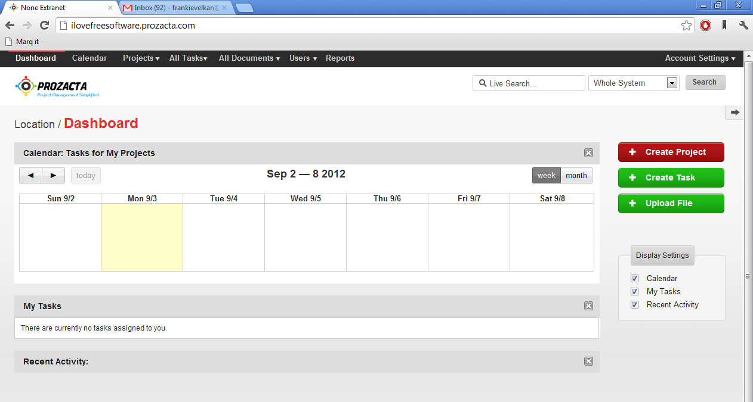
Task: Click the Location breadcrumb text
Action: click(x=35, y=124)
